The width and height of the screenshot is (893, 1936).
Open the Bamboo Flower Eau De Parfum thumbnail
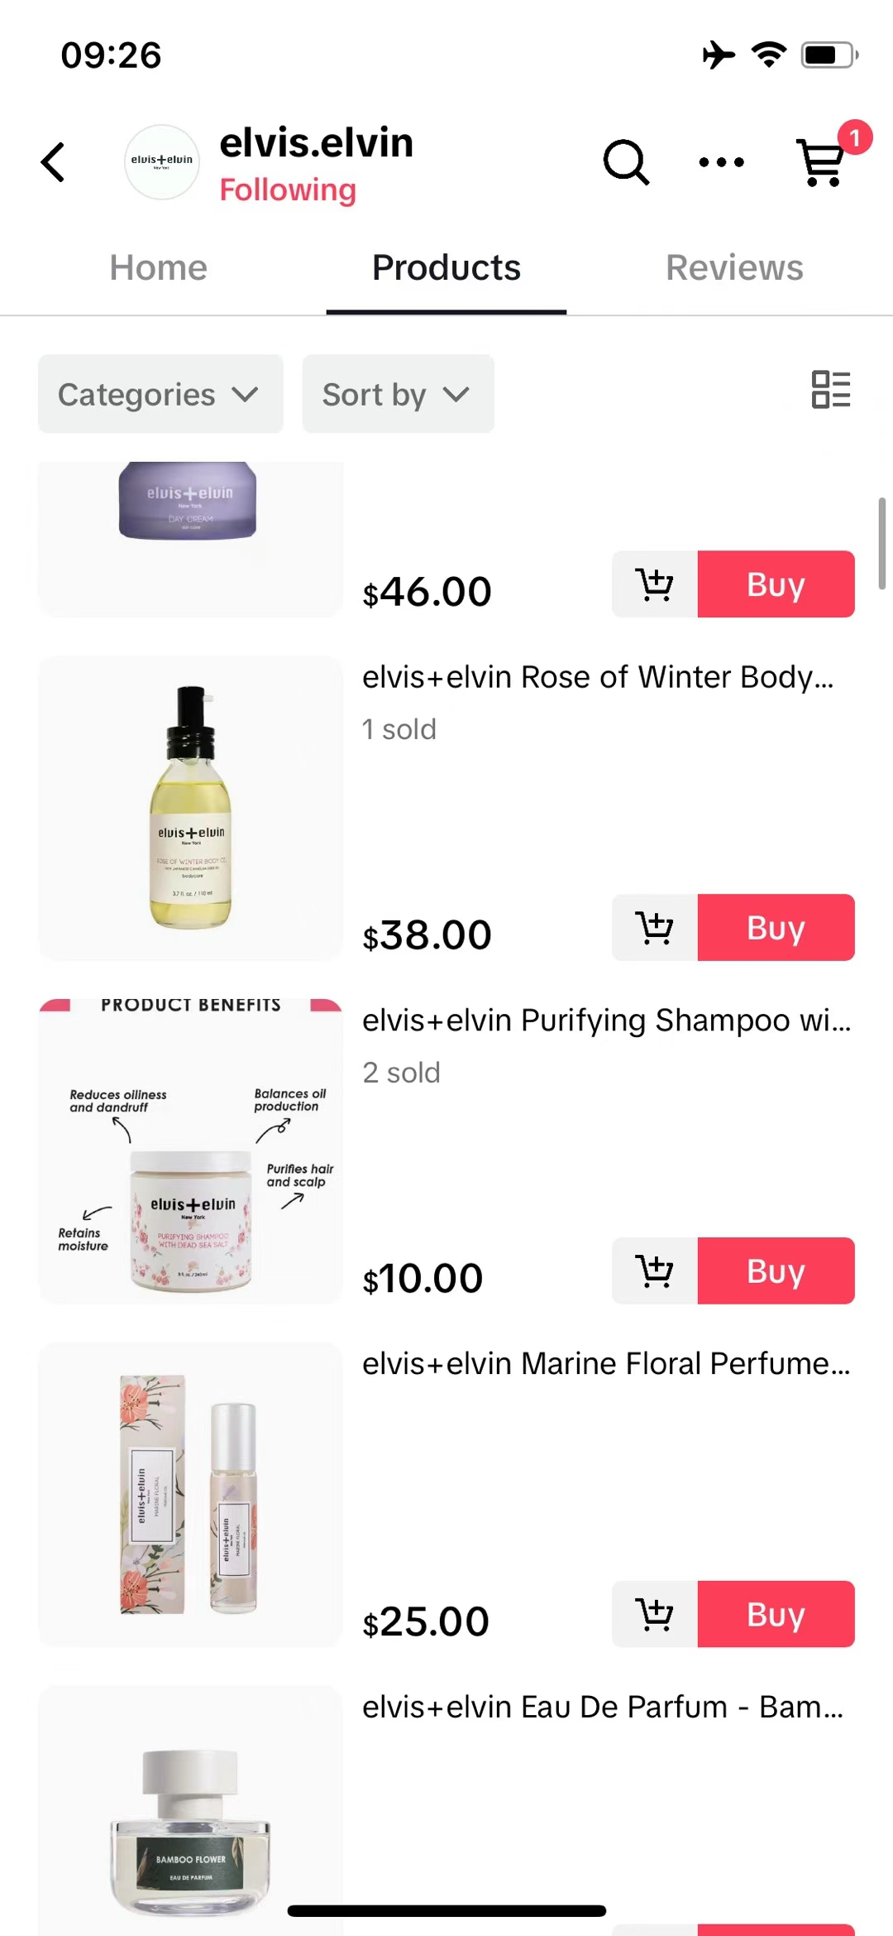(190, 1811)
